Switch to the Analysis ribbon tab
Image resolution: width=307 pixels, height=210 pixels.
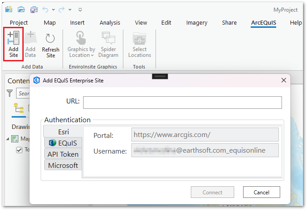pyautogui.click(x=110, y=23)
